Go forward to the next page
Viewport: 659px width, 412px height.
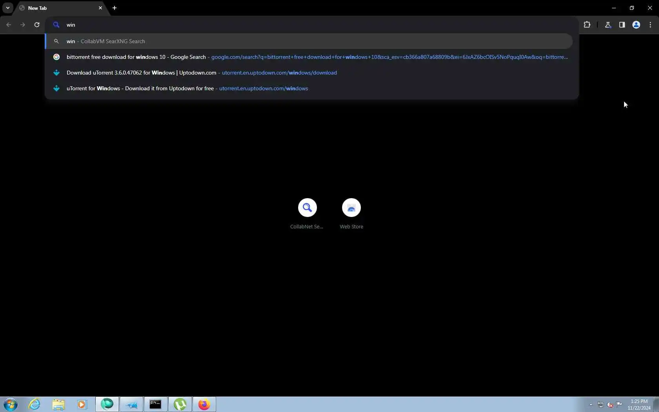click(23, 25)
